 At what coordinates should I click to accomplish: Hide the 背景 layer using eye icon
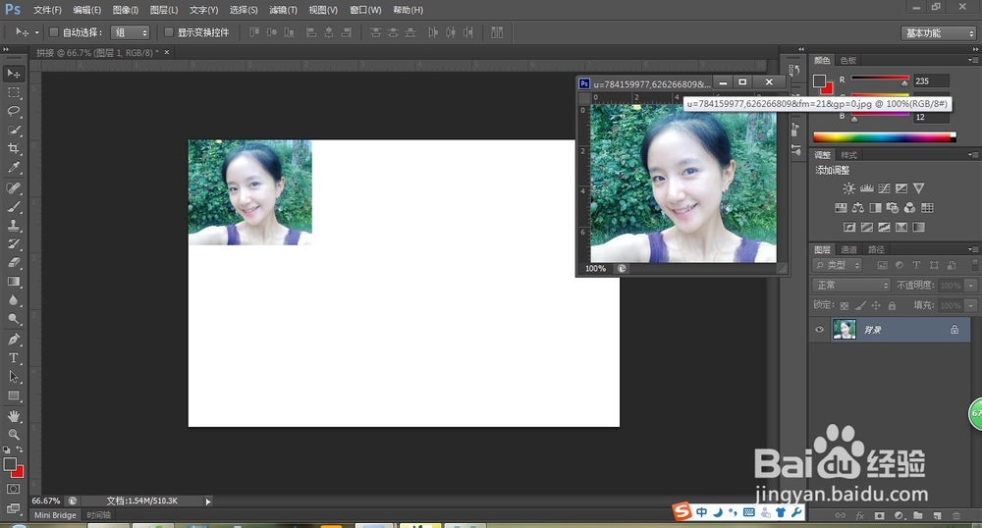coord(819,330)
